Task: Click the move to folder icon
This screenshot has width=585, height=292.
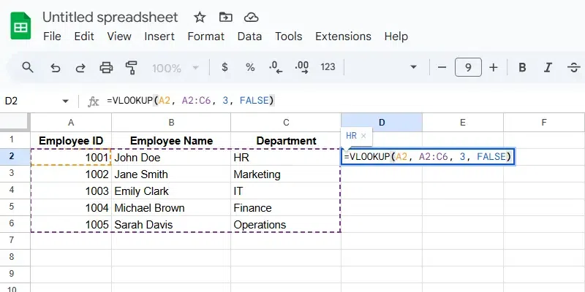Action: coord(226,17)
